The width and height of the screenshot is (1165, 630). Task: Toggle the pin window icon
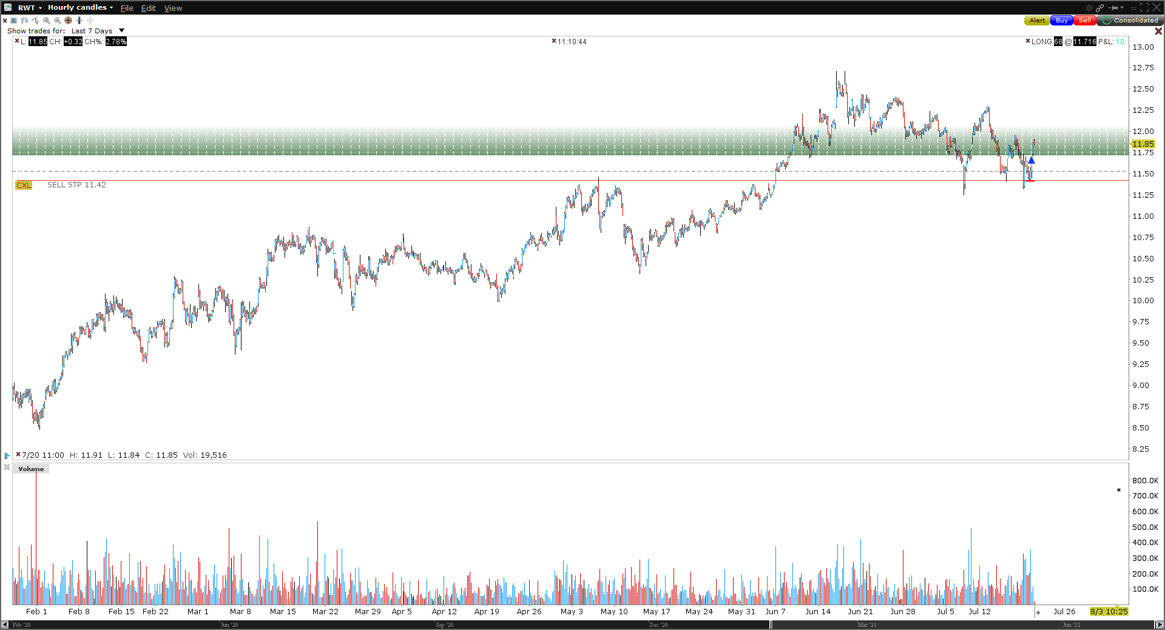click(1113, 8)
